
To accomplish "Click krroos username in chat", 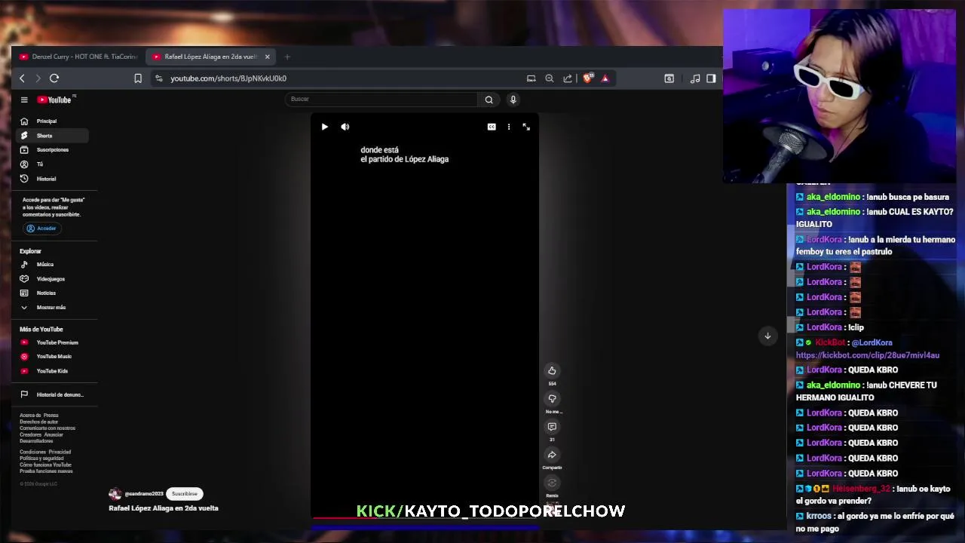I will click(819, 517).
